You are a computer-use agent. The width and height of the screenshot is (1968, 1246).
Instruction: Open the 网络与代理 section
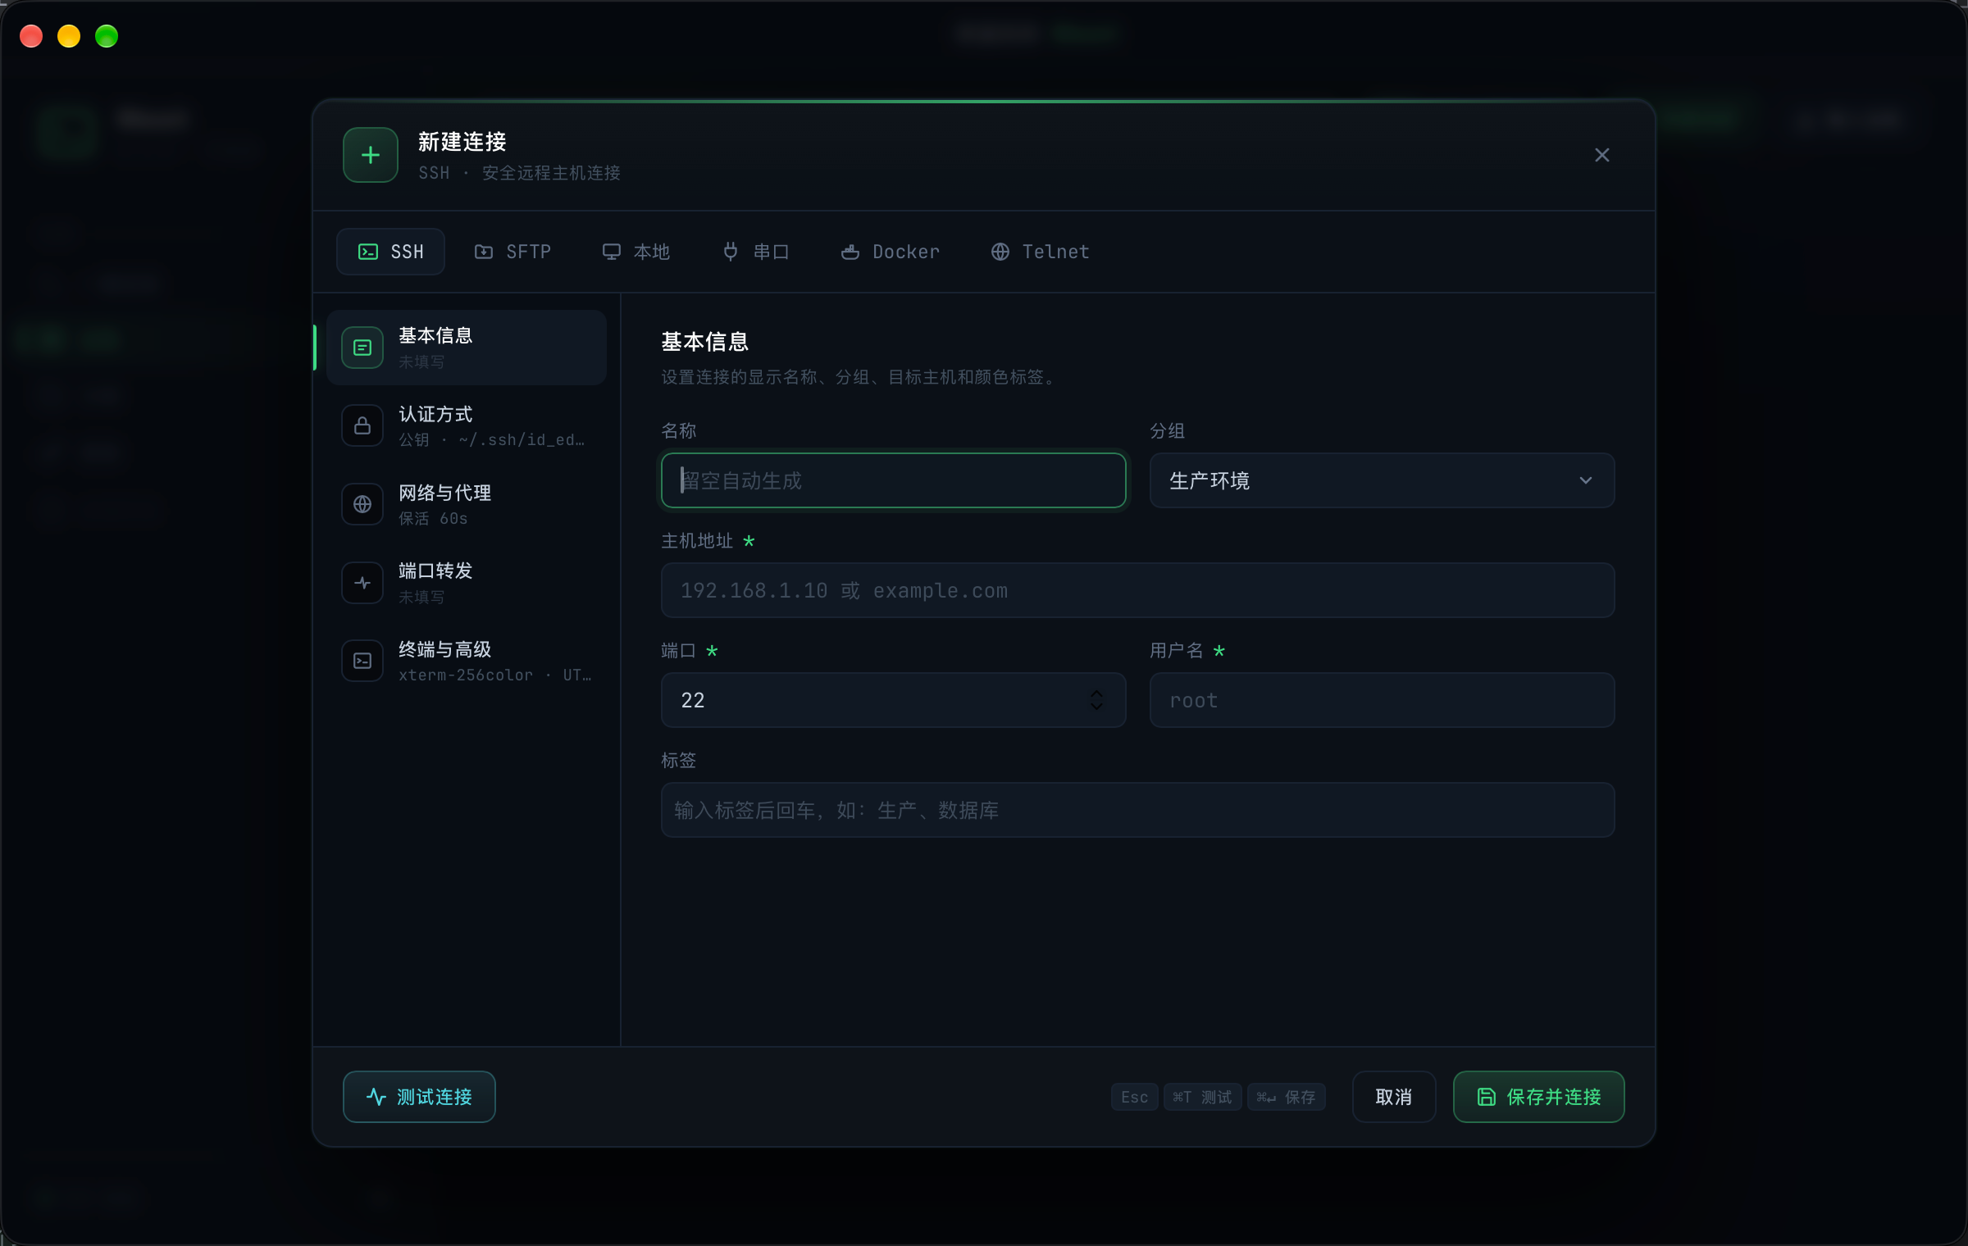click(467, 504)
